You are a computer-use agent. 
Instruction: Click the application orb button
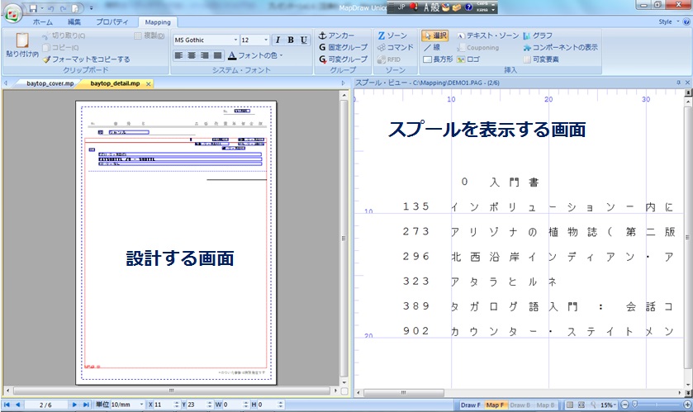[x=13, y=13]
